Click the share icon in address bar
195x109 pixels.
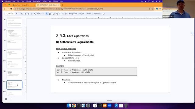[150, 9]
